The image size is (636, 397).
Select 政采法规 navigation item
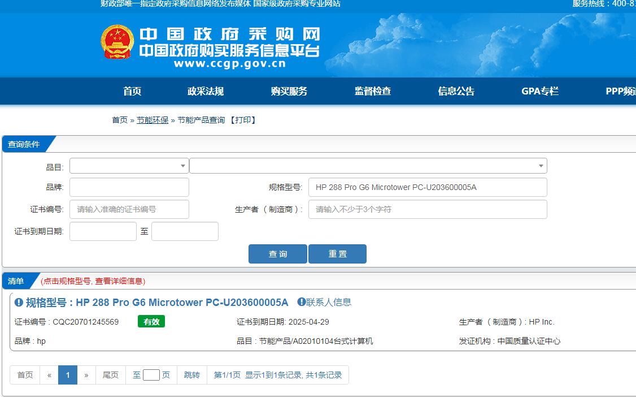click(206, 92)
